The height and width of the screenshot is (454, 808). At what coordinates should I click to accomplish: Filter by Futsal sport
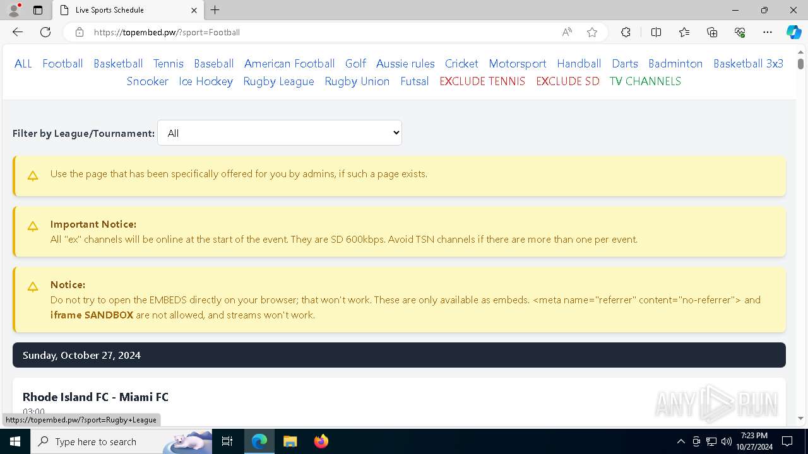415,81
